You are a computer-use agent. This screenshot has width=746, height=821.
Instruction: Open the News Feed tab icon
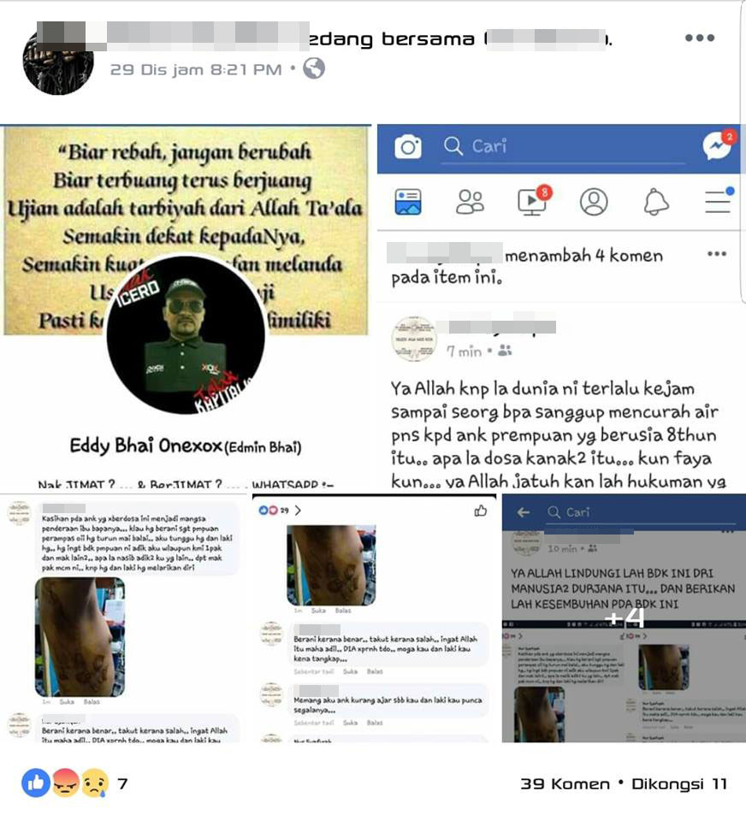coord(408,202)
